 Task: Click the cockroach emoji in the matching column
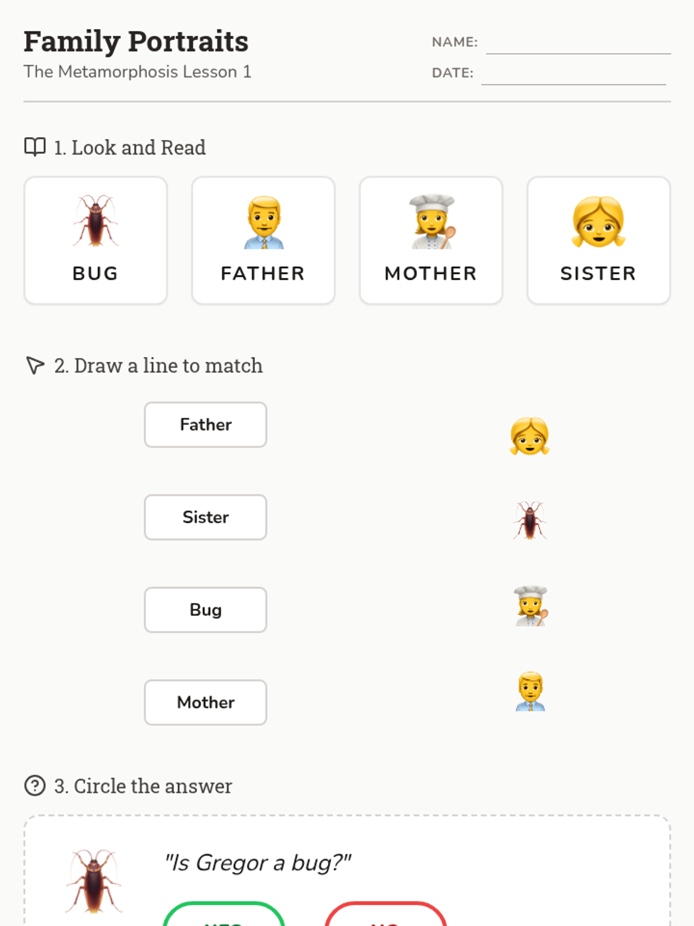(x=530, y=520)
